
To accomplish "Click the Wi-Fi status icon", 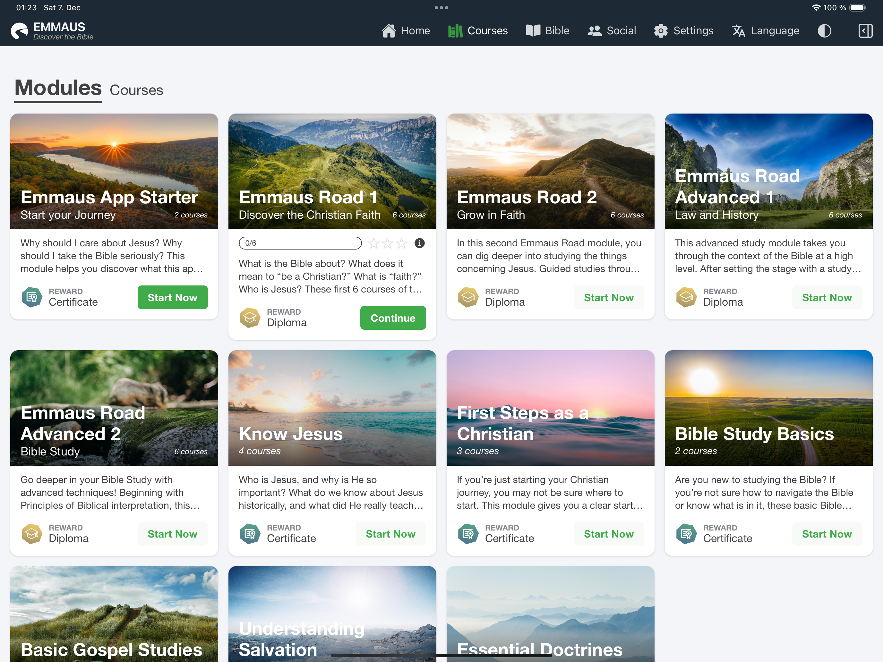I will coord(816,8).
